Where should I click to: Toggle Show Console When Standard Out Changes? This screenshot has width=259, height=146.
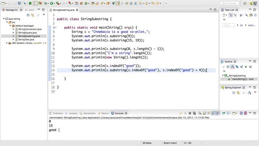point(213,113)
